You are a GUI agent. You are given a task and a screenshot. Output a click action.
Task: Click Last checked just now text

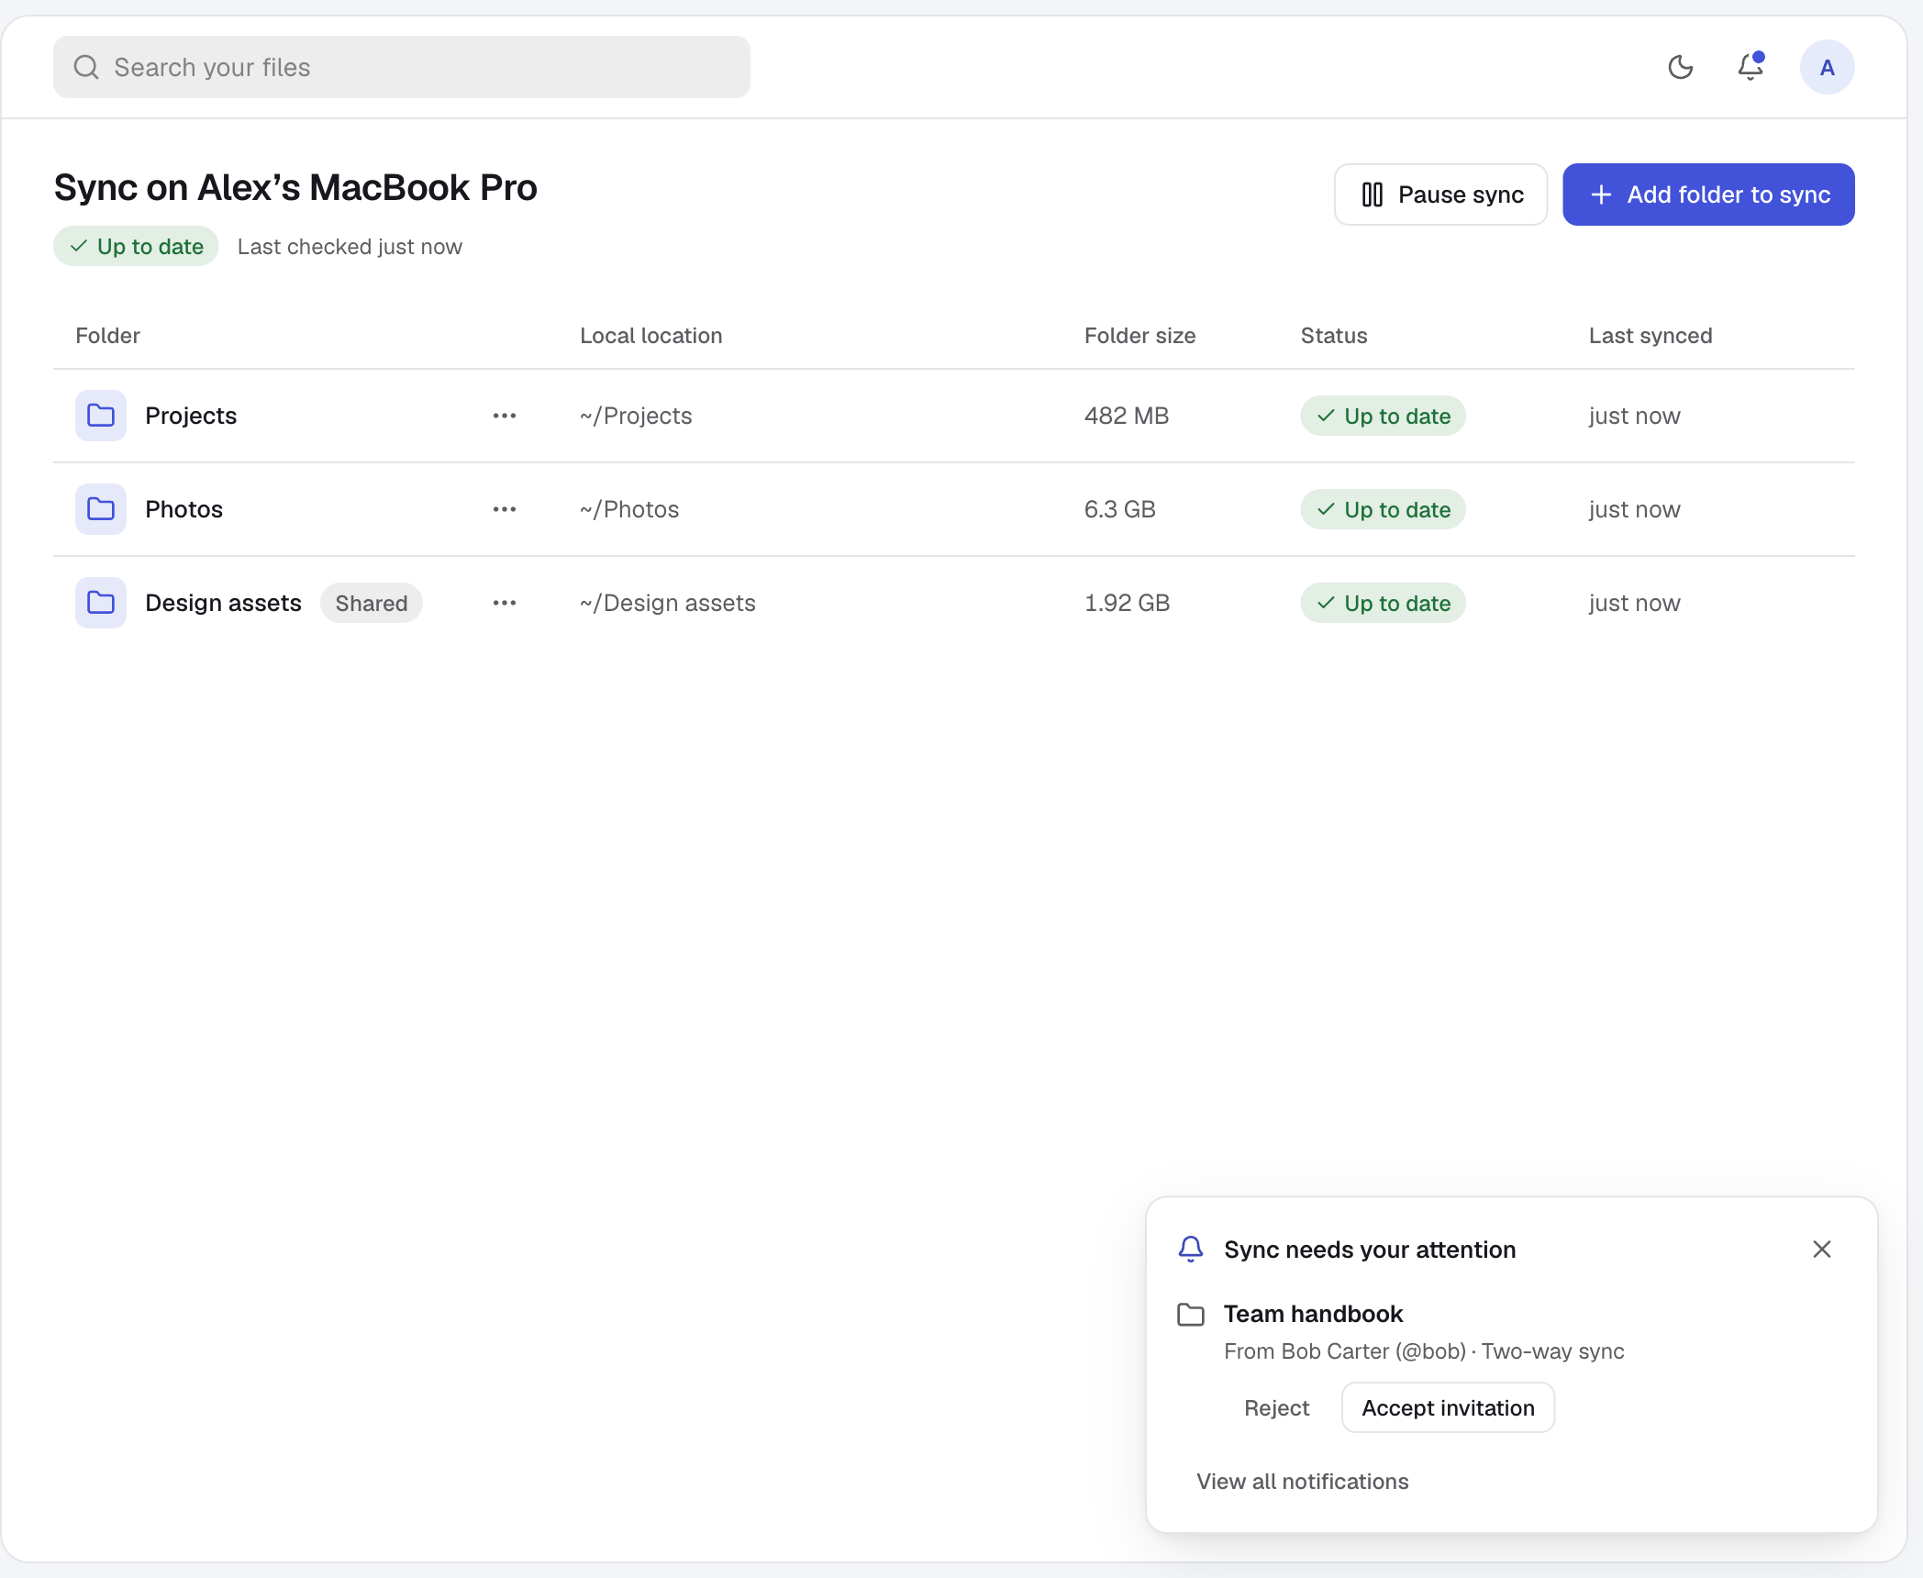[x=350, y=247]
